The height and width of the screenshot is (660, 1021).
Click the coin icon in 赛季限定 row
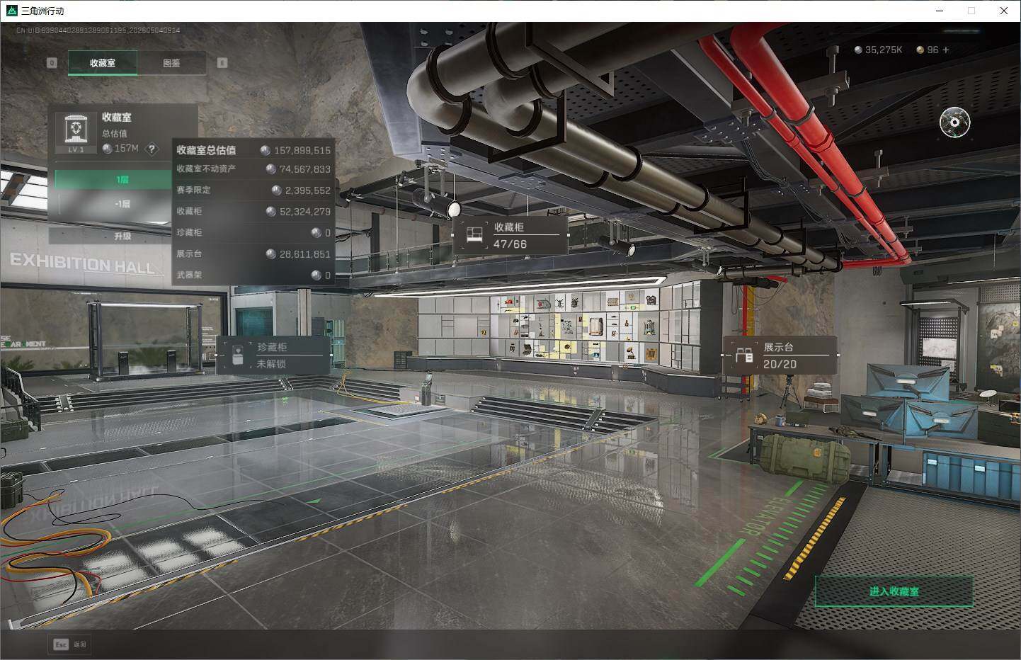277,190
